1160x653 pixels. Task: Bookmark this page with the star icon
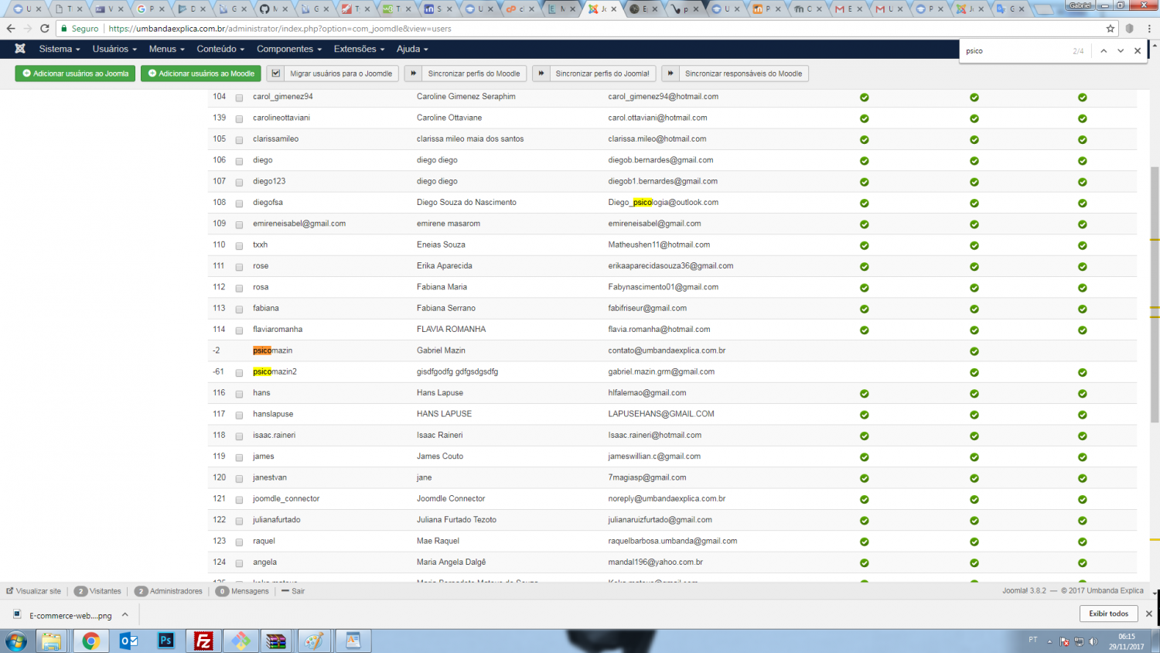[x=1111, y=29]
